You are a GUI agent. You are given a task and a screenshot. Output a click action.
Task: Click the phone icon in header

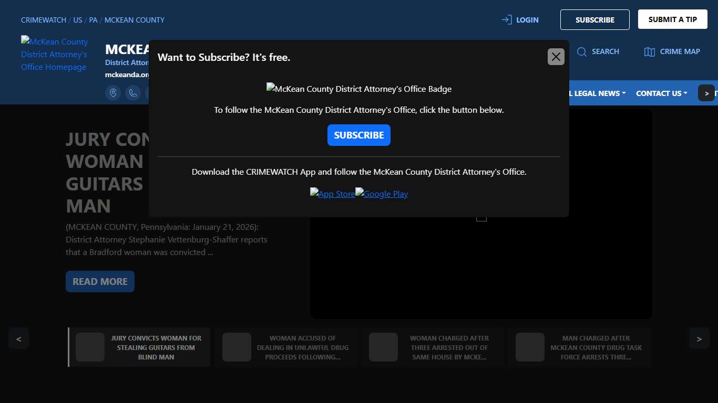pos(133,93)
